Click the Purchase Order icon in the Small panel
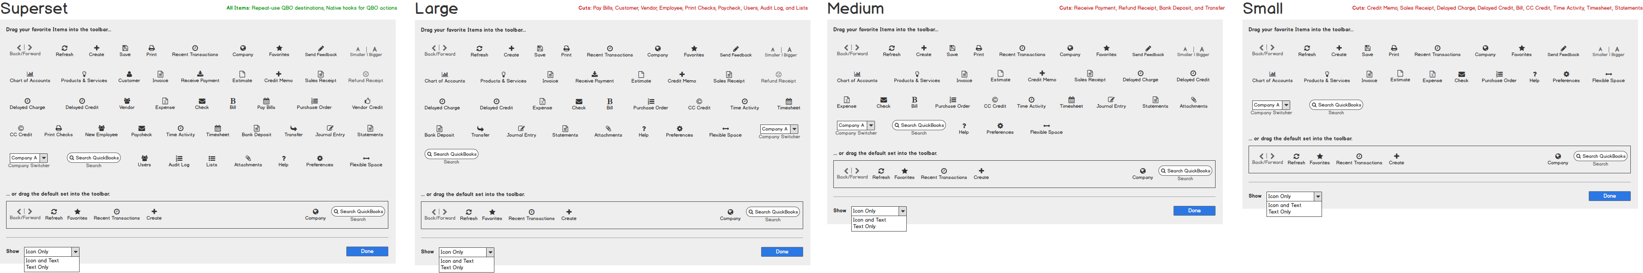This screenshot has width=1643, height=273. pos(1499,74)
